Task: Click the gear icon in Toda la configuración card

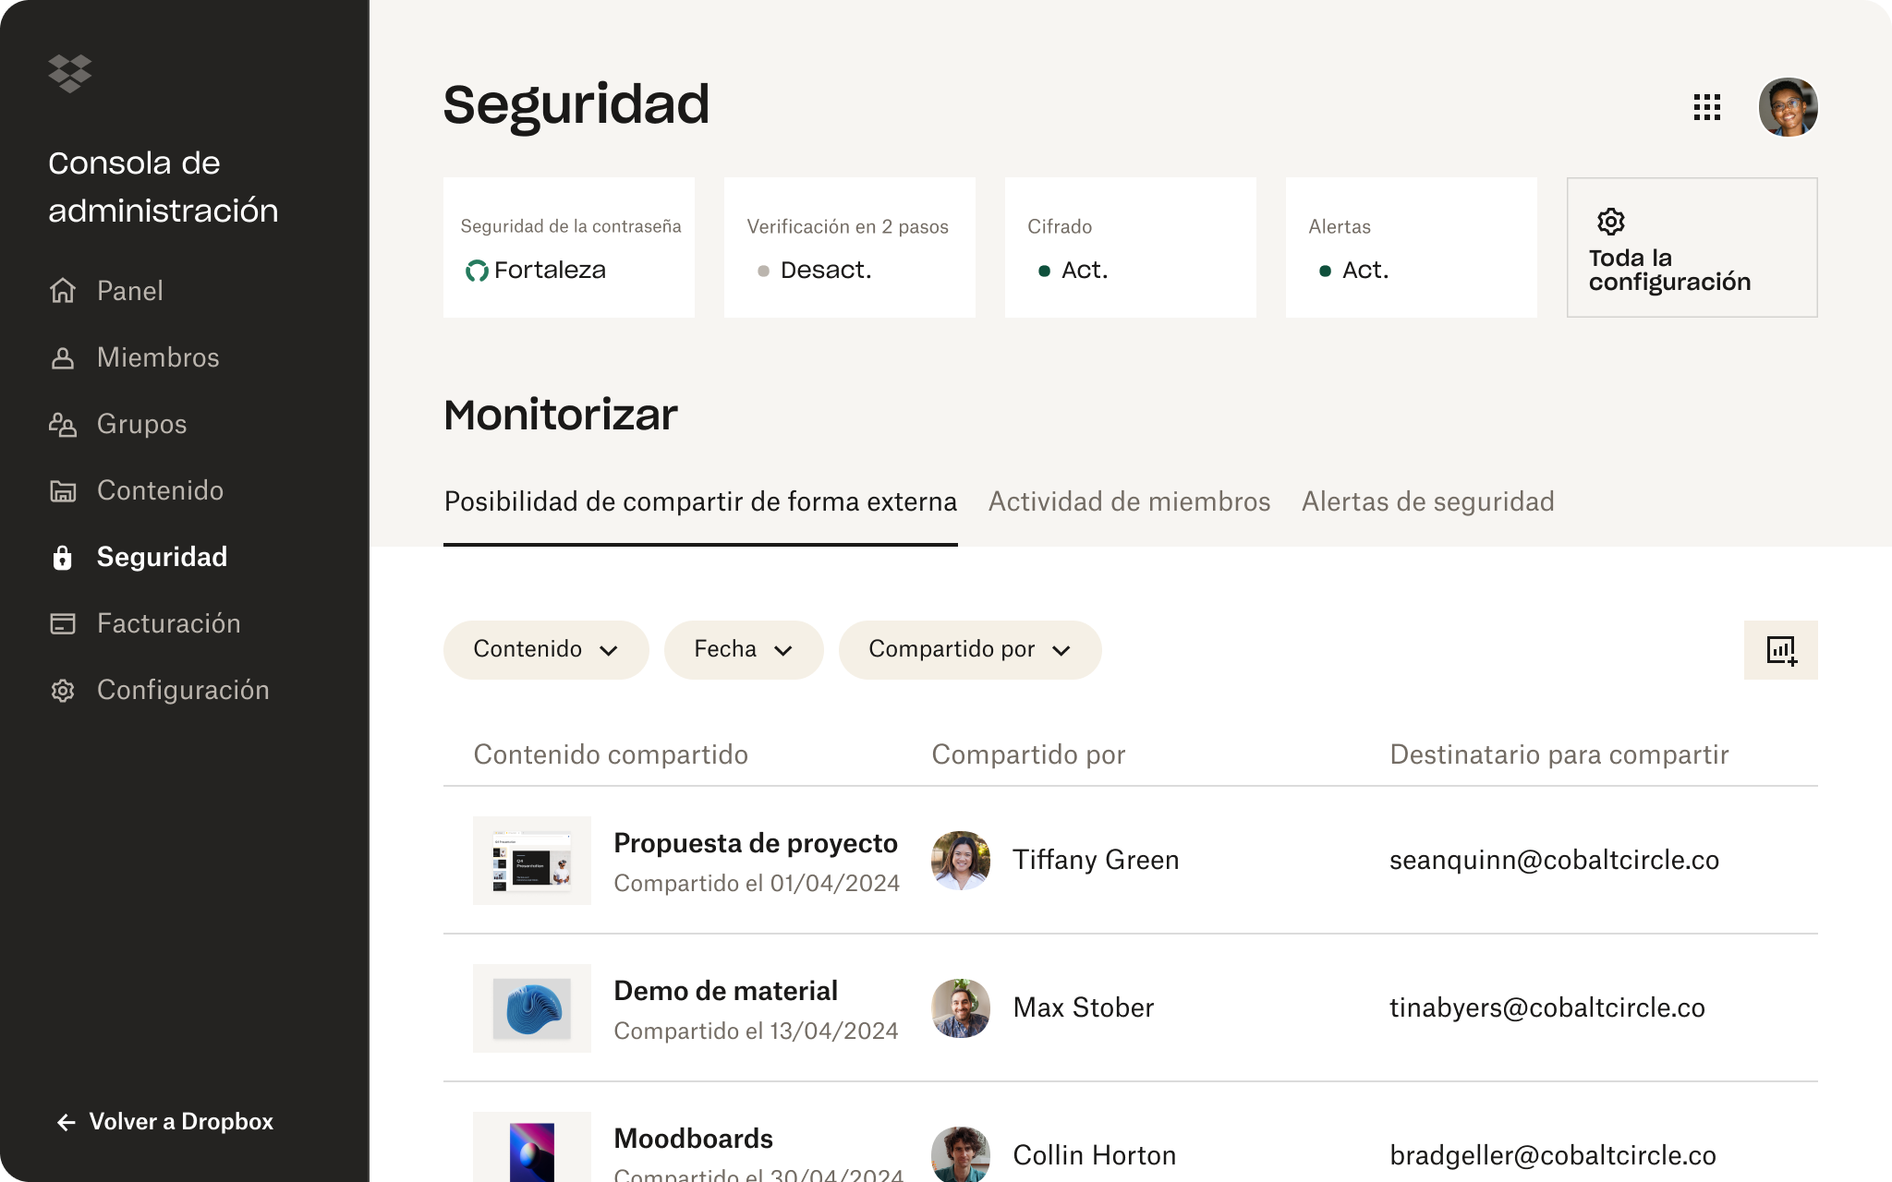Action: coord(1611,222)
